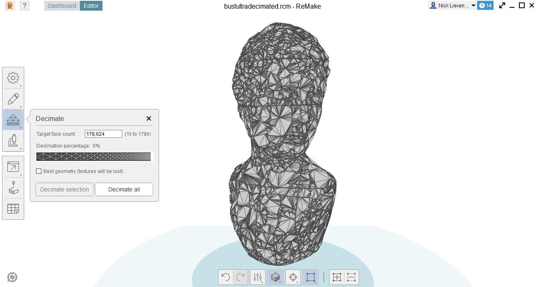Open the Analyze microscope tool
537x287 pixels.
(x=13, y=141)
